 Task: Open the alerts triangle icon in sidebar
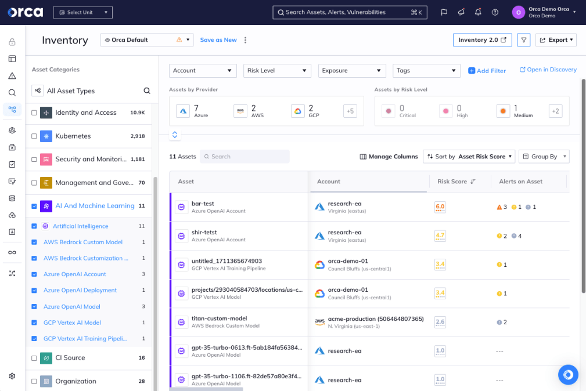[x=12, y=76]
